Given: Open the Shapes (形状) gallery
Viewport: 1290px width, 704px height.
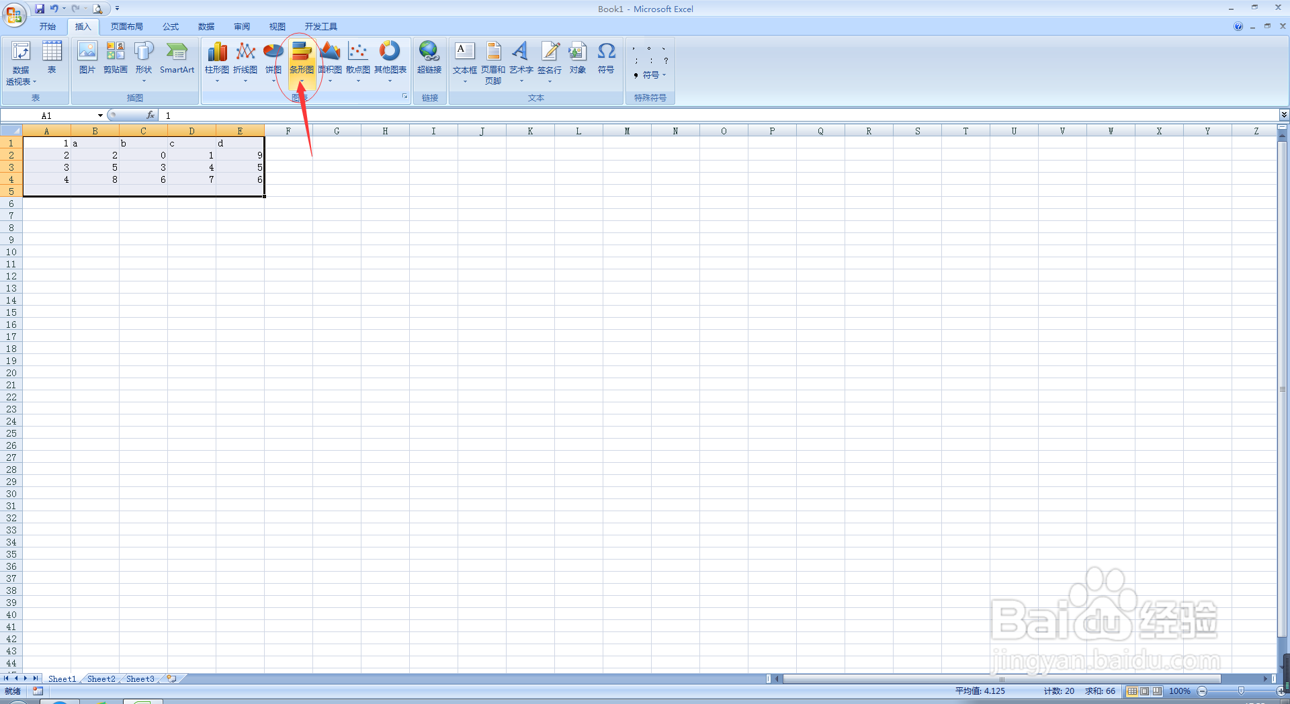Looking at the screenshot, I should pyautogui.click(x=144, y=62).
